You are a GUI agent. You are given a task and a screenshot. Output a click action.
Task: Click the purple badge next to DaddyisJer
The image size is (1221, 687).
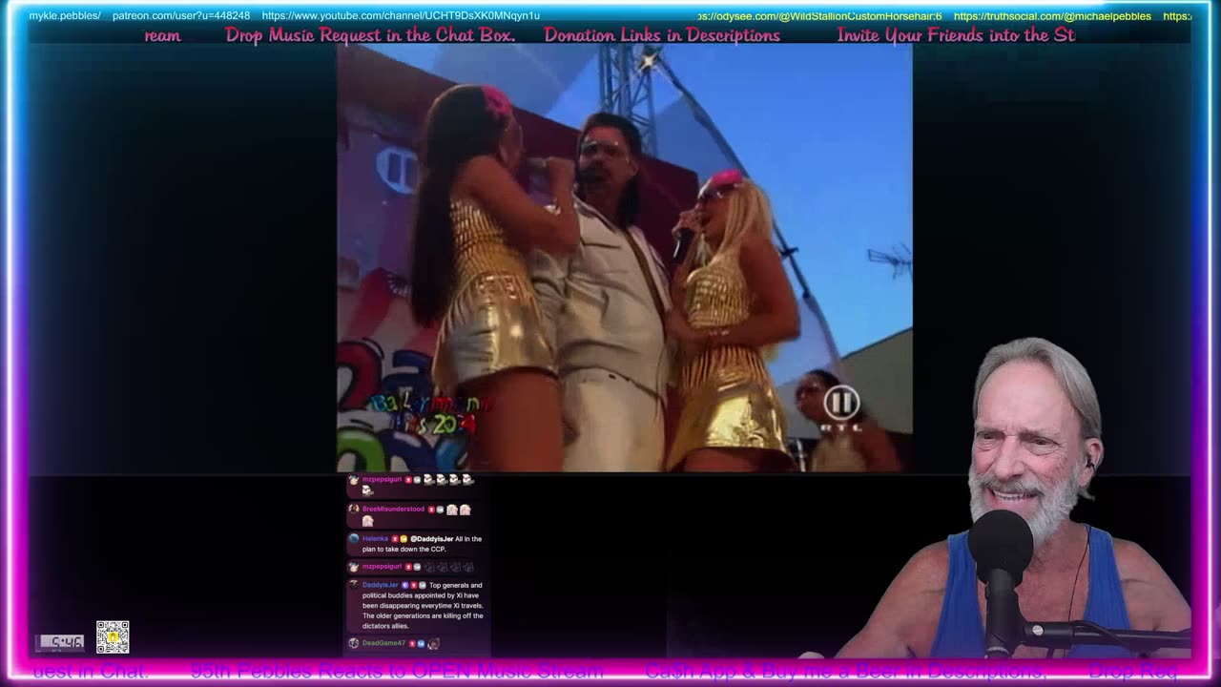pos(404,585)
